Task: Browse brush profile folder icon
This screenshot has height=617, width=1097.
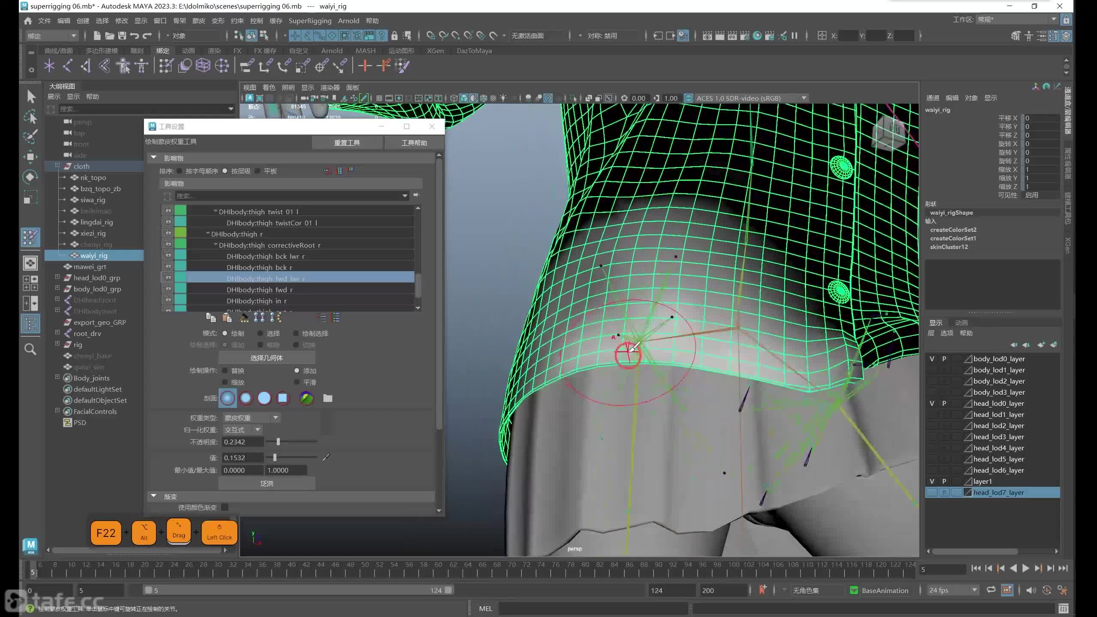Action: 328,398
